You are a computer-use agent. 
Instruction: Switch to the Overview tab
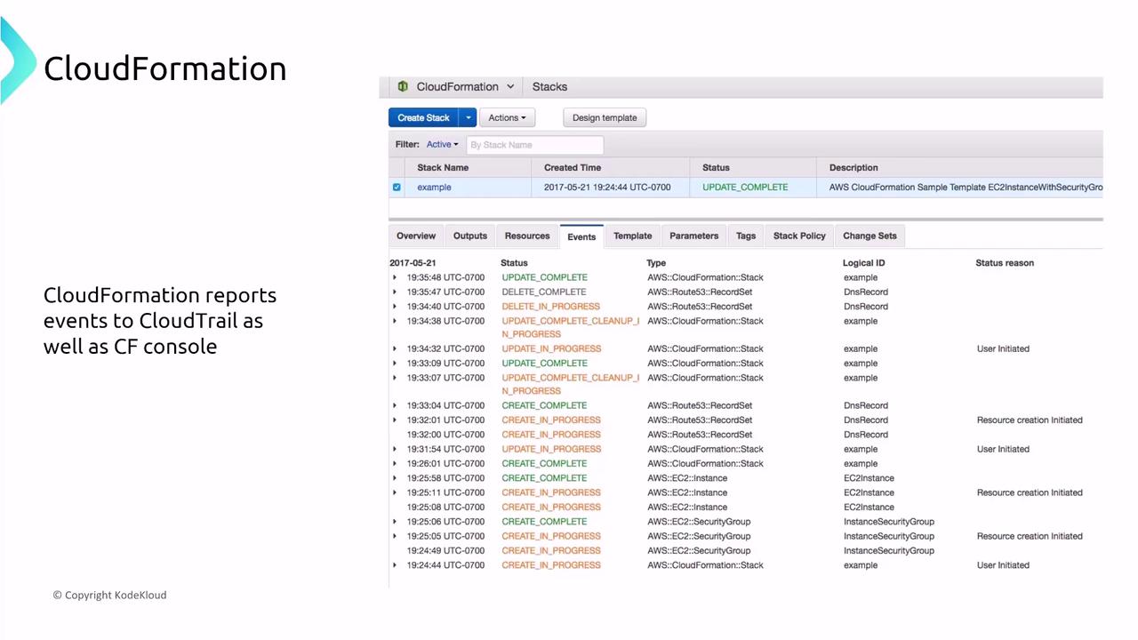416,236
